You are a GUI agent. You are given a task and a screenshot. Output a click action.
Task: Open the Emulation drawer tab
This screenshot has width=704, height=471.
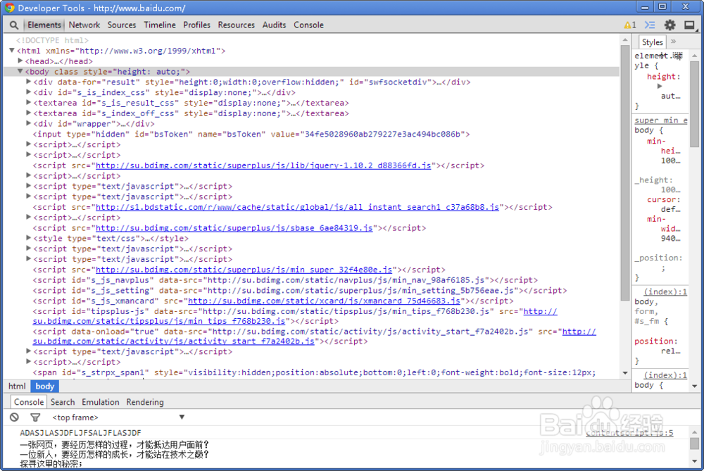point(101,402)
